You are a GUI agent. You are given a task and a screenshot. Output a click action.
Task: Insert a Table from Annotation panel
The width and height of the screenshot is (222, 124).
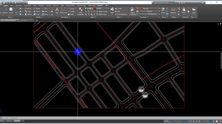point(71,14)
